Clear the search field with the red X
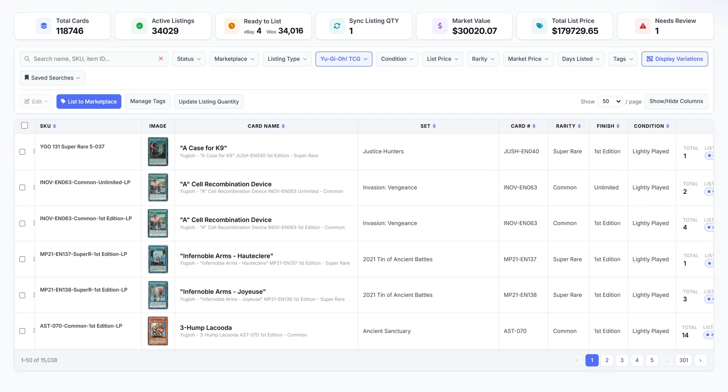728x392 pixels. pos(161,59)
